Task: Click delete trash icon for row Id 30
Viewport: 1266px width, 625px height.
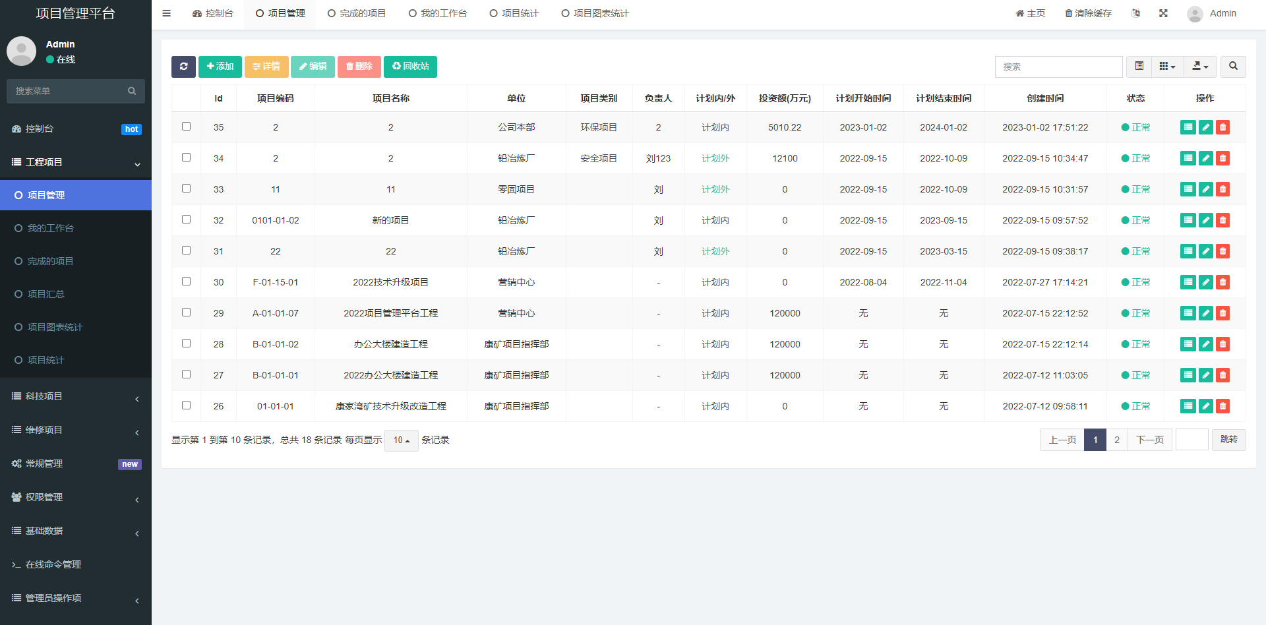Action: [1222, 282]
